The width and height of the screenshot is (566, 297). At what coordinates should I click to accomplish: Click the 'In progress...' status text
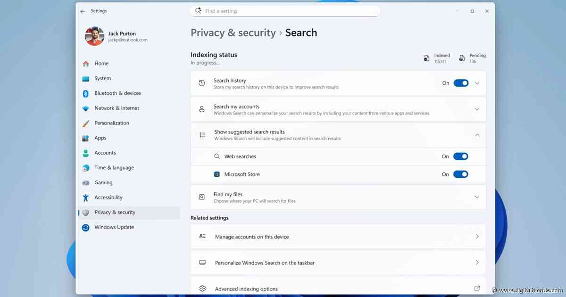(x=205, y=63)
